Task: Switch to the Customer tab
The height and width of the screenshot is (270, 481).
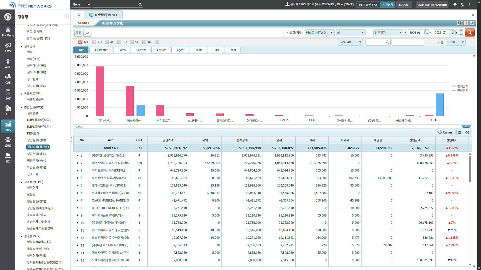Action: click(101, 50)
